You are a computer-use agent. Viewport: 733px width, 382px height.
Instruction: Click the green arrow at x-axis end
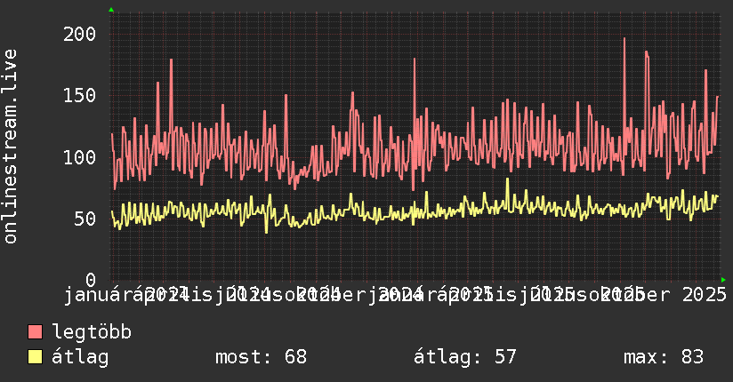723,280
